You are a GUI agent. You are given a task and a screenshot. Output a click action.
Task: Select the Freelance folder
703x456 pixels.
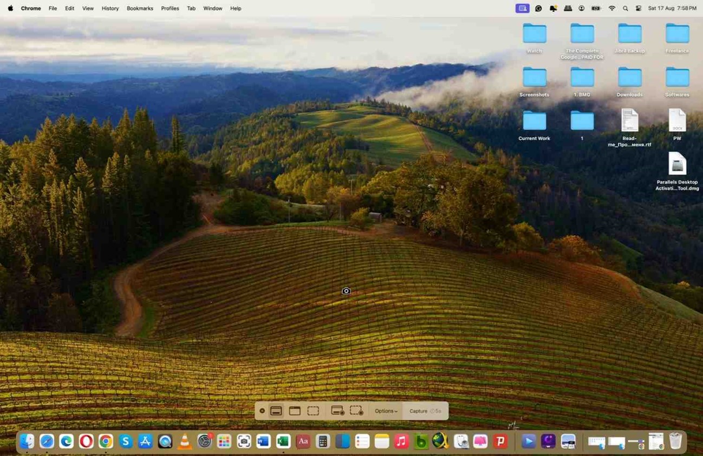[678, 38]
